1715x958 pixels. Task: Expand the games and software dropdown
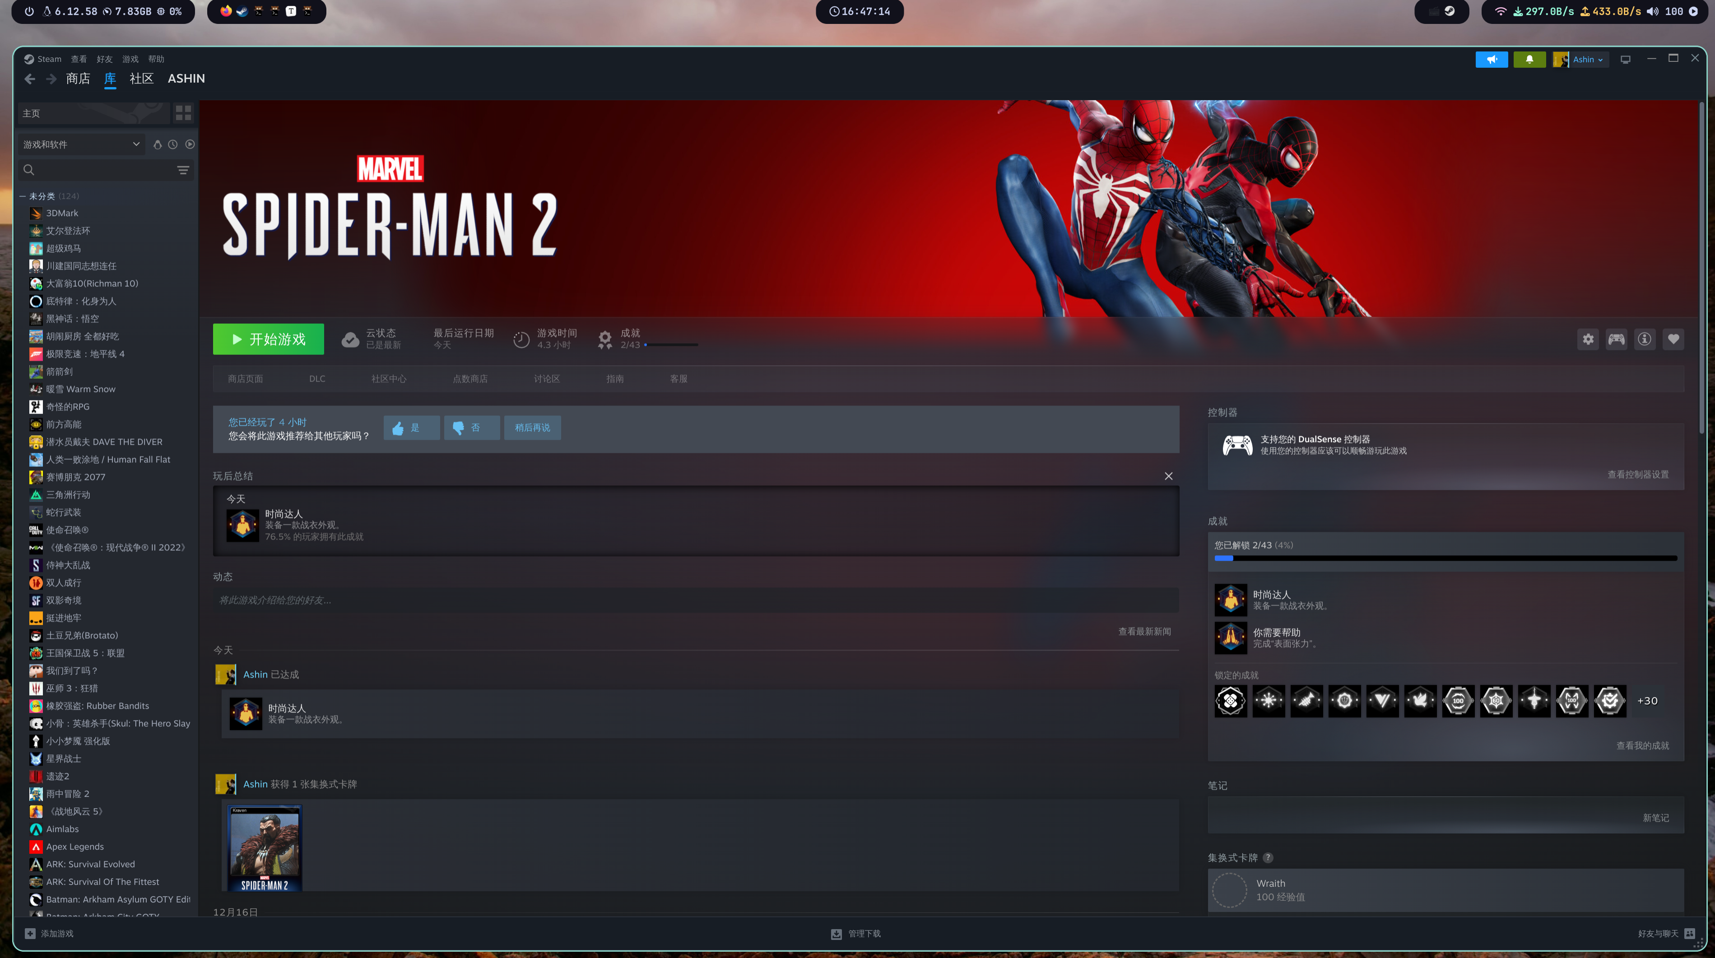tap(81, 144)
